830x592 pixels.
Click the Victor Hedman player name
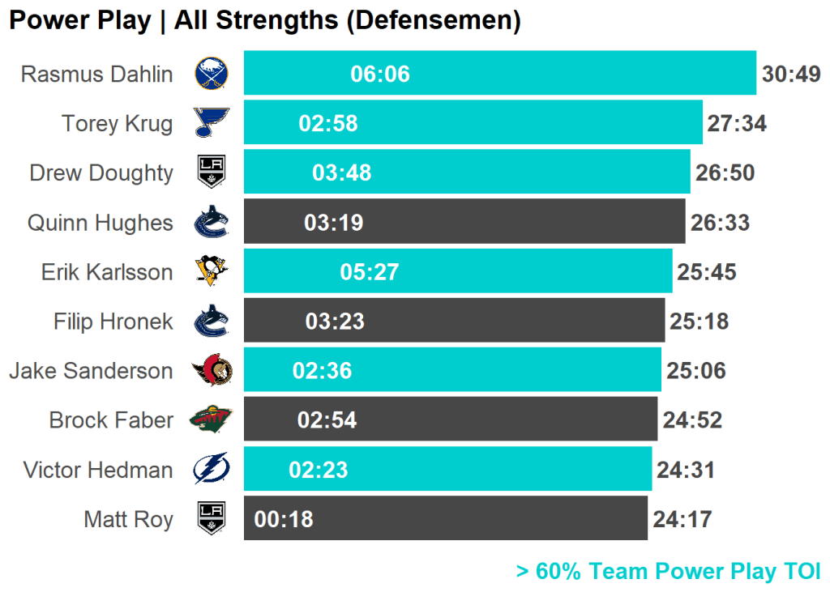coord(98,471)
